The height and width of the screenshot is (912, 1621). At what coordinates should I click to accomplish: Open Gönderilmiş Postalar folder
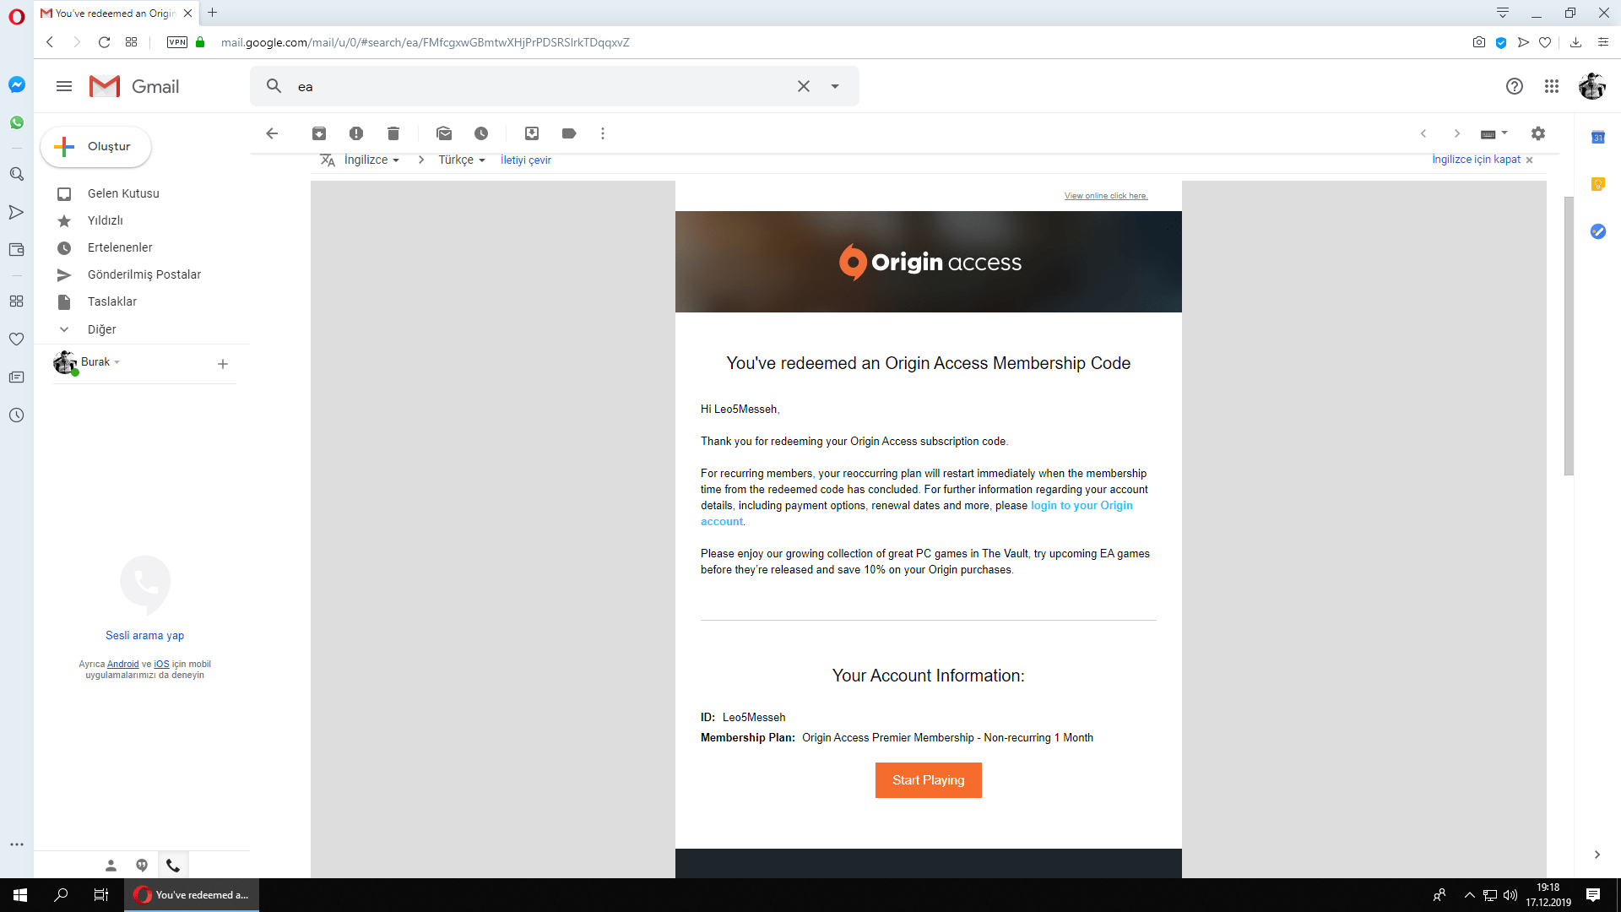[144, 274]
